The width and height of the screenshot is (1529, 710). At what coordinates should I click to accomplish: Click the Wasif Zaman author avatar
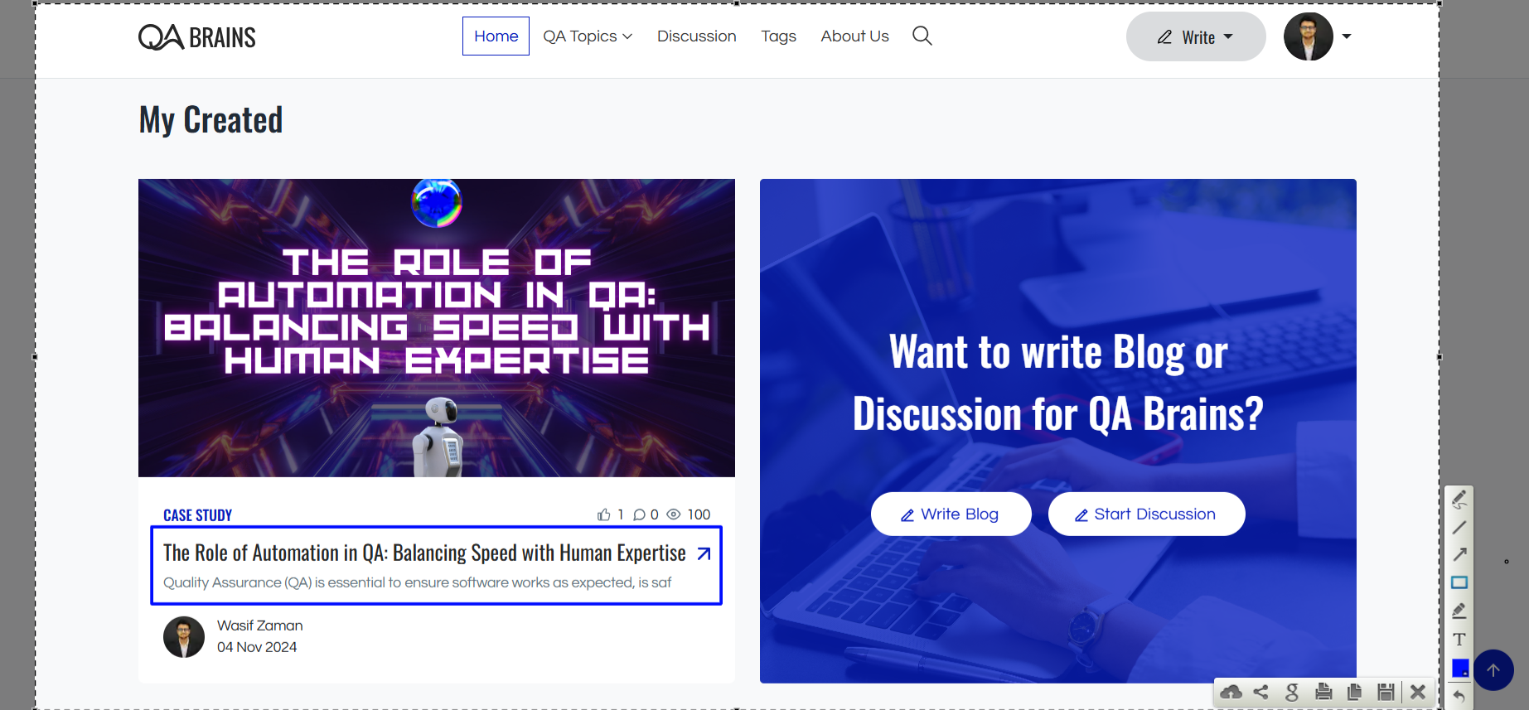click(184, 637)
